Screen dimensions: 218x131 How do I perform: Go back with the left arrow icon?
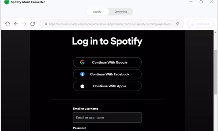tap(16, 24)
